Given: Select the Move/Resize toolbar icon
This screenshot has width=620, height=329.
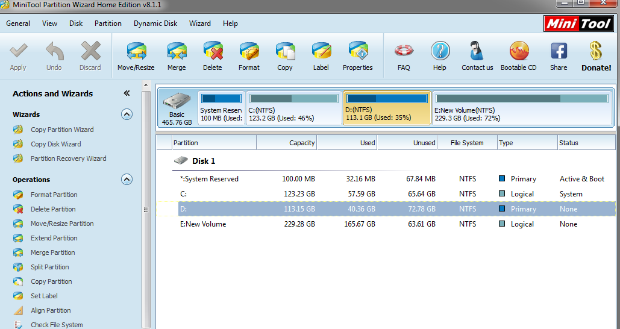Looking at the screenshot, I should tap(136, 51).
